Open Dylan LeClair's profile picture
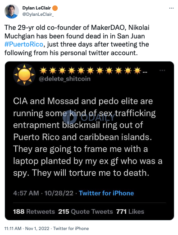The height and width of the screenshot is (235, 178). (12, 11)
